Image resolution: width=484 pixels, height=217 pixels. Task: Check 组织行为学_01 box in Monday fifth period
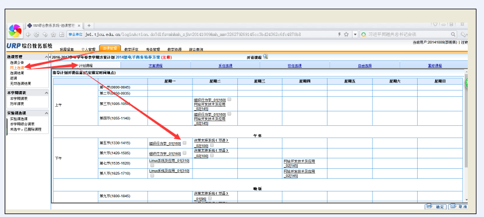click(x=184, y=143)
